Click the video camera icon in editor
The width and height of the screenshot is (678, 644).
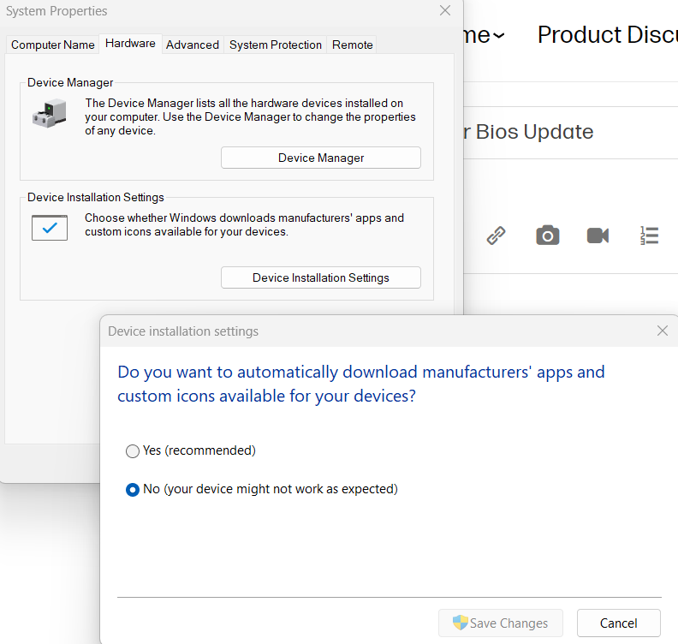598,236
